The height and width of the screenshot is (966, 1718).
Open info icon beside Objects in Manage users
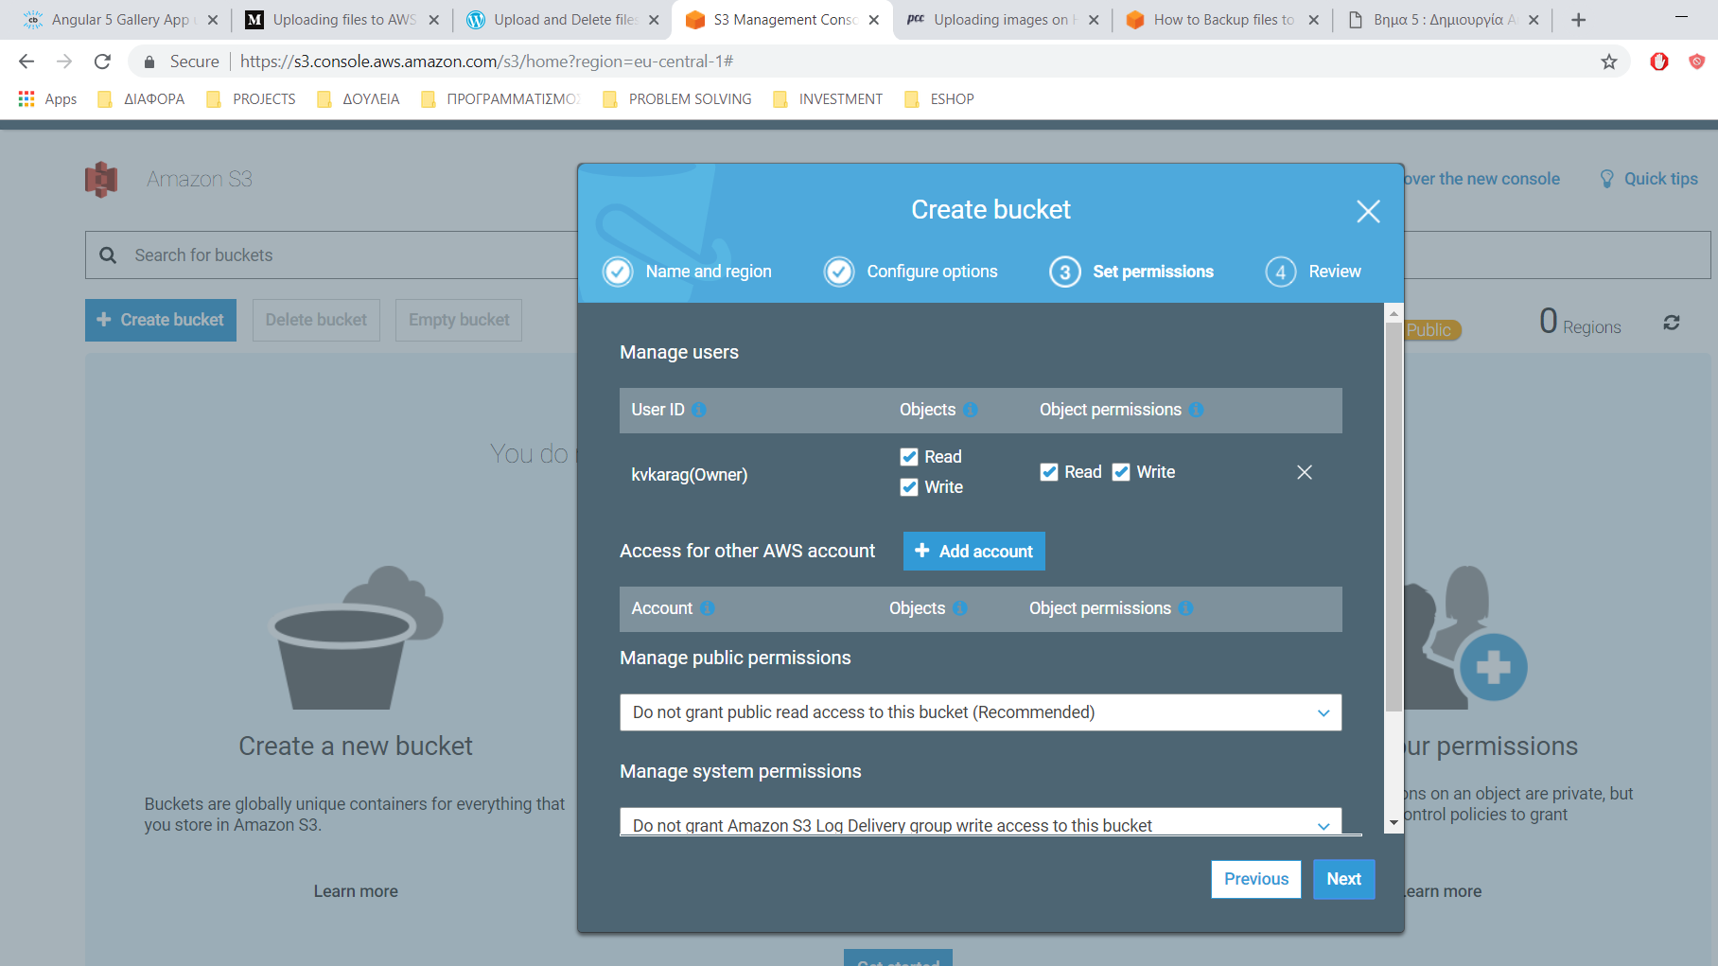coord(970,410)
